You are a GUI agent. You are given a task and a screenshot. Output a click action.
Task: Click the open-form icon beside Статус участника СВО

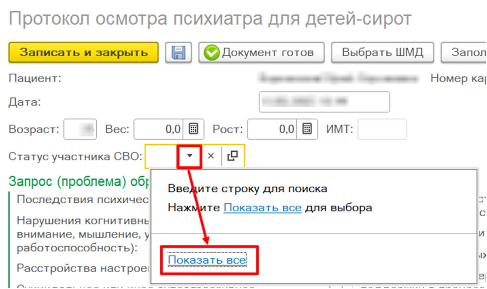pos(233,156)
